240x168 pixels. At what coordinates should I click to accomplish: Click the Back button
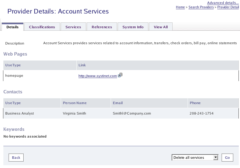click(16, 158)
